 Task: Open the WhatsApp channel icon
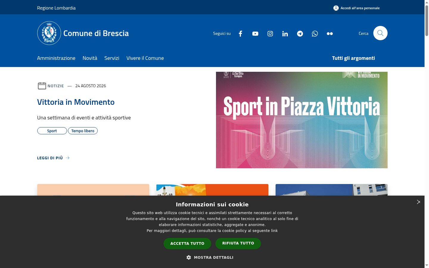pos(315,34)
